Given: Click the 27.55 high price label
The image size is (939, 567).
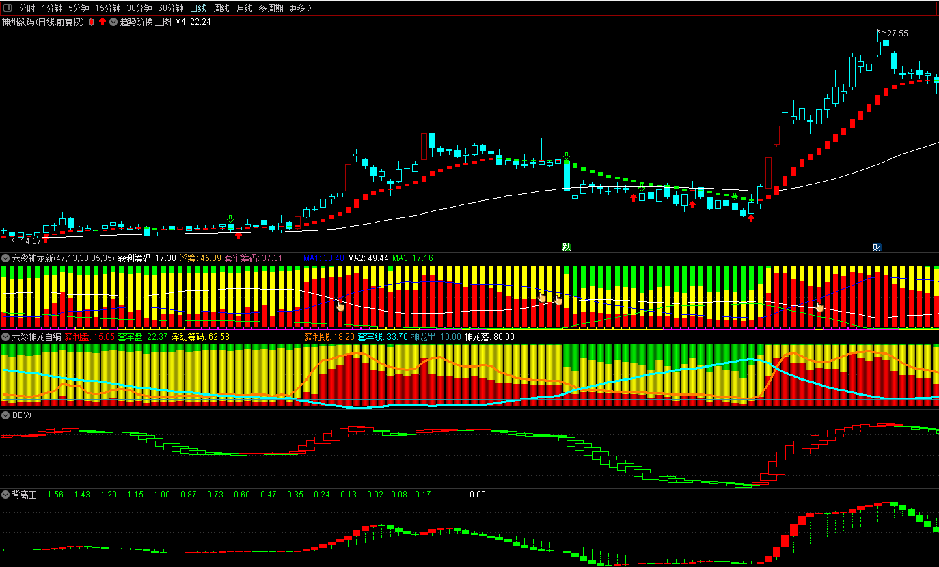Looking at the screenshot, I should click(897, 33).
